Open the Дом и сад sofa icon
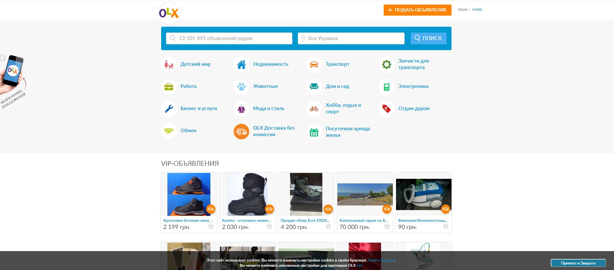 tap(314, 87)
